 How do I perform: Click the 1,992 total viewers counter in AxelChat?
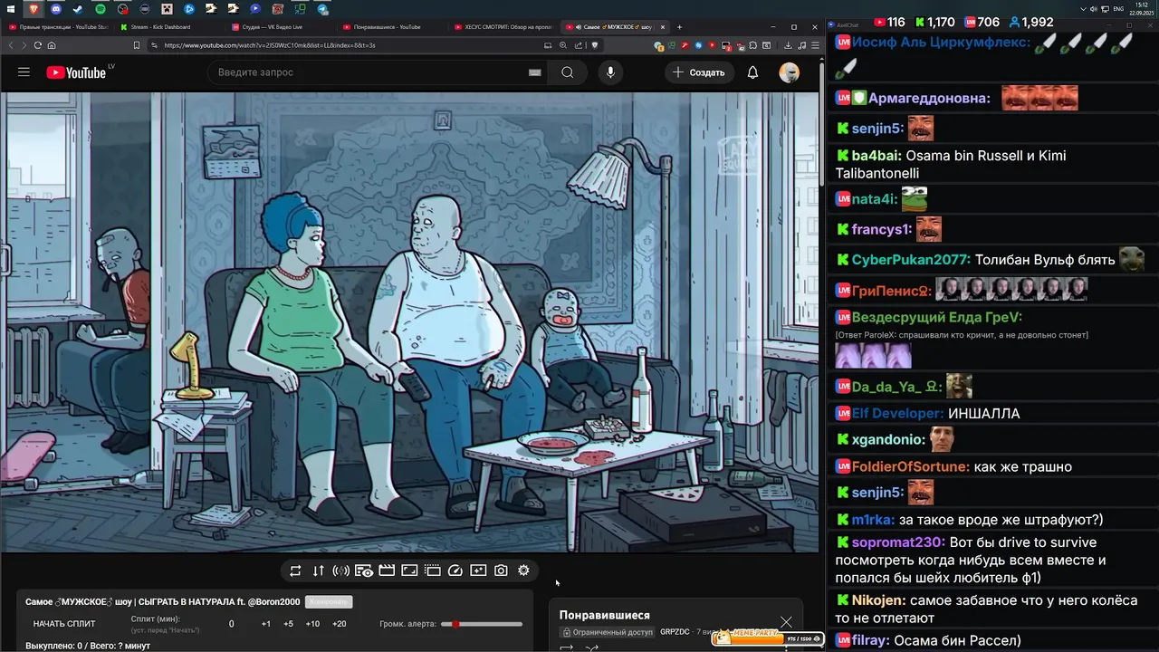tap(1031, 22)
